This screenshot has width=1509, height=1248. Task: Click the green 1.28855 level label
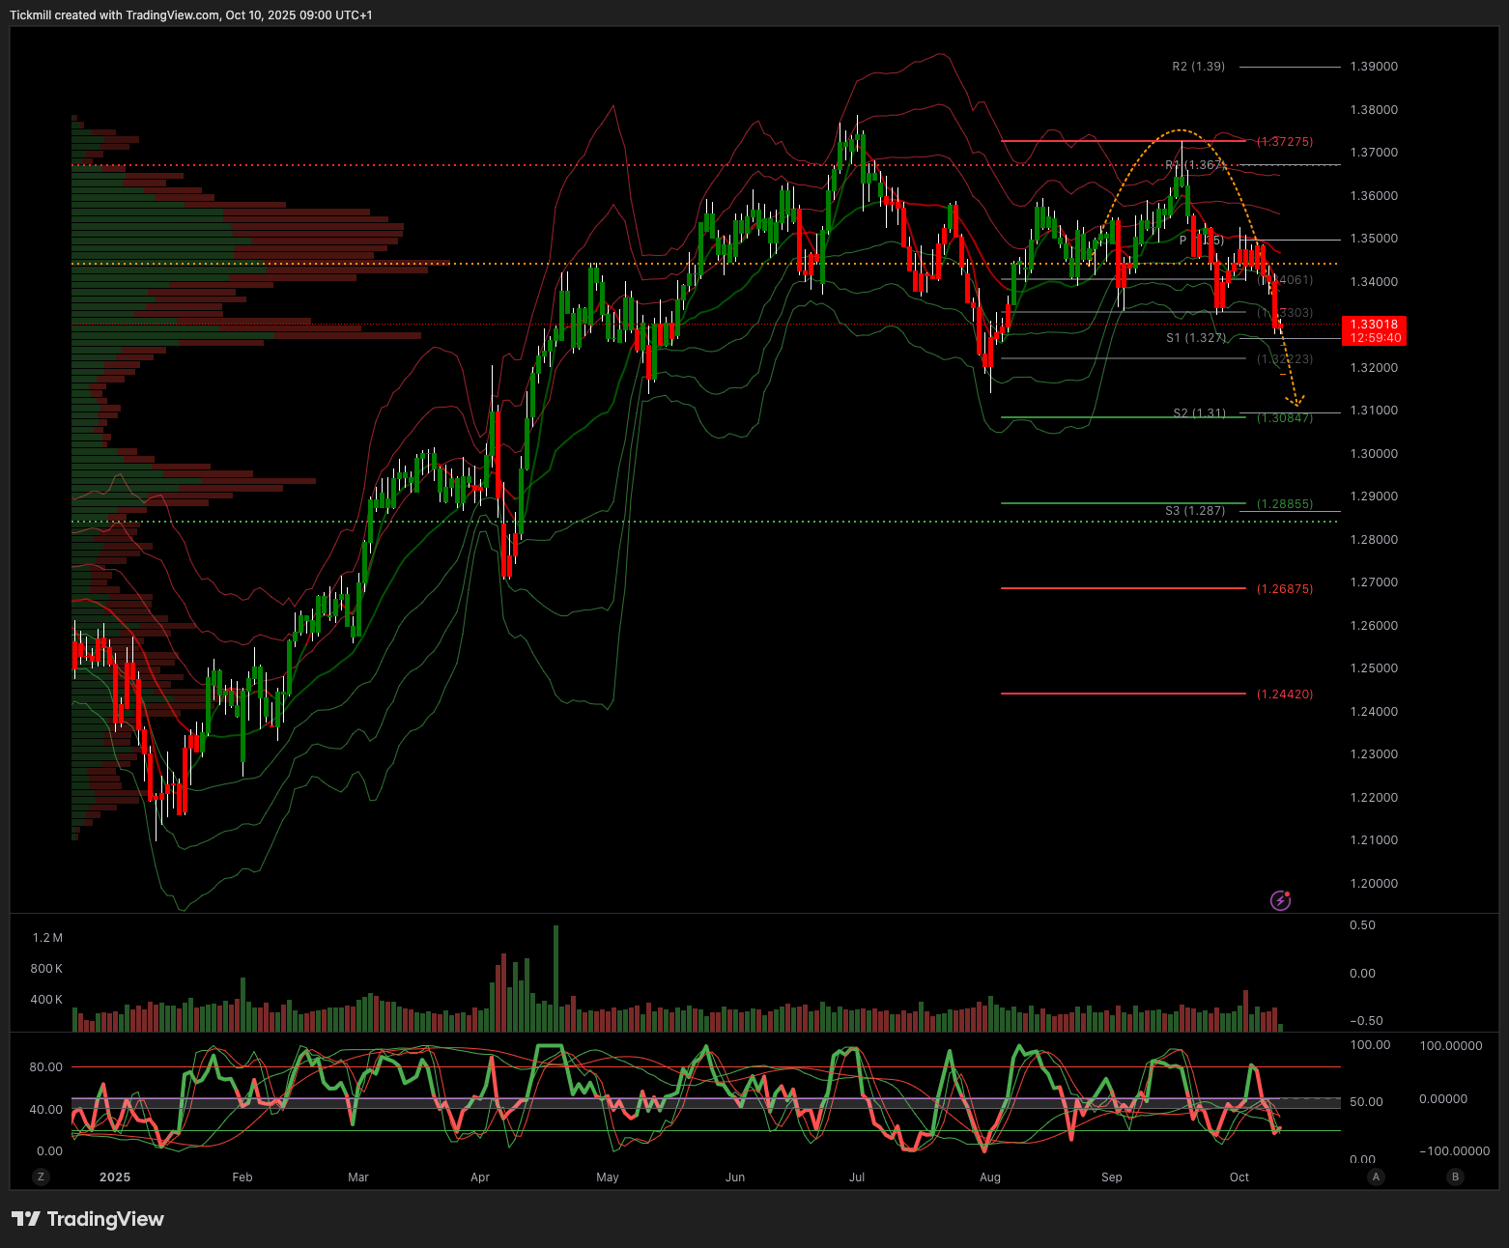coord(1285,504)
